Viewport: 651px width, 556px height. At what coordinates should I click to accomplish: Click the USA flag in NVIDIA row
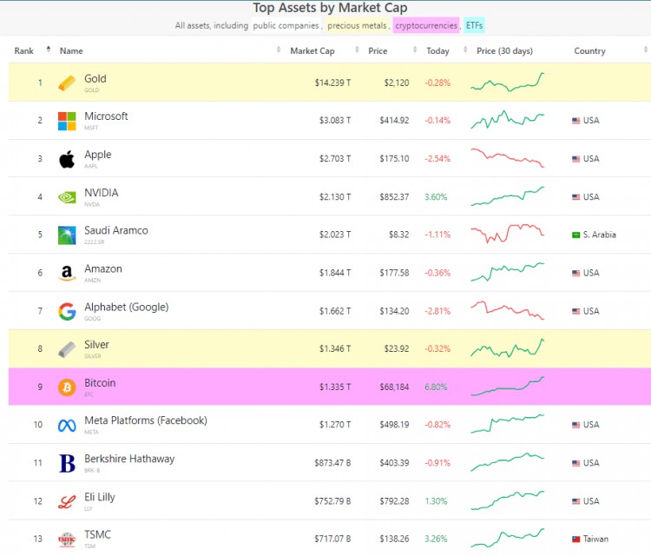[575, 197]
